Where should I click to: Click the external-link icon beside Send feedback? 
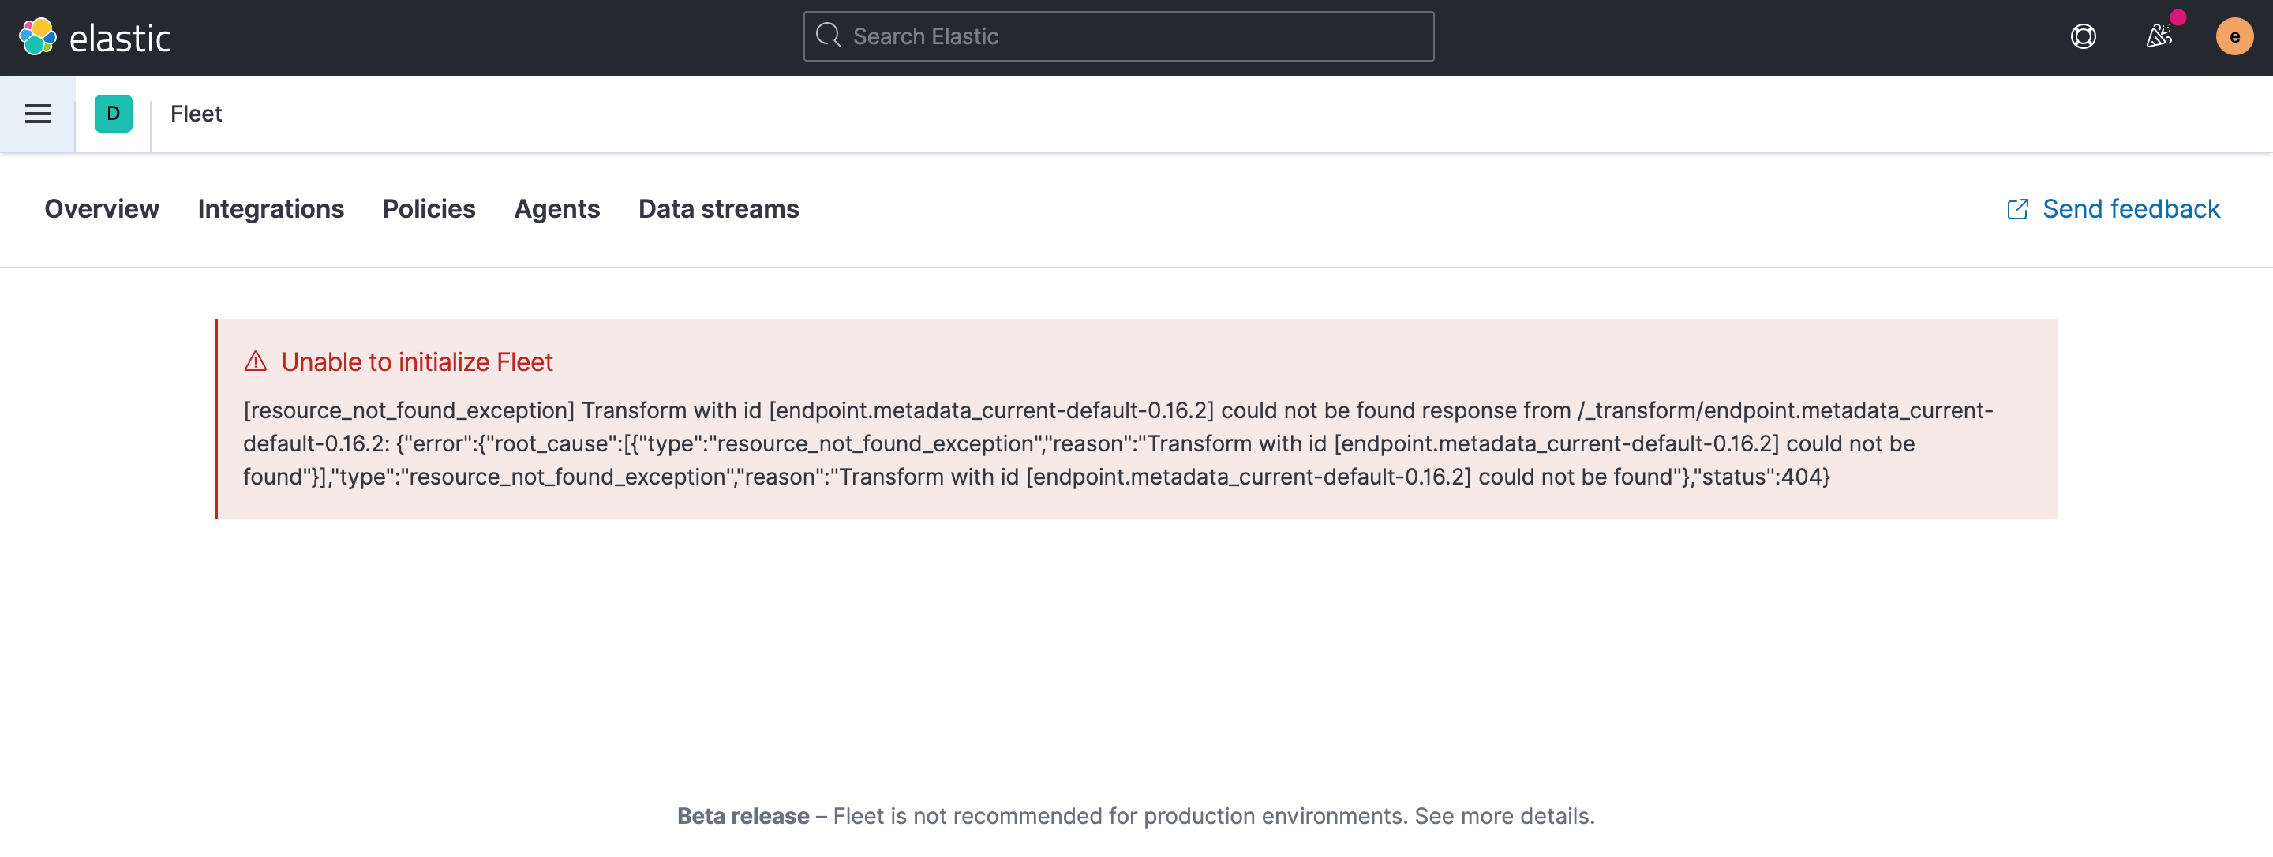point(2019,208)
